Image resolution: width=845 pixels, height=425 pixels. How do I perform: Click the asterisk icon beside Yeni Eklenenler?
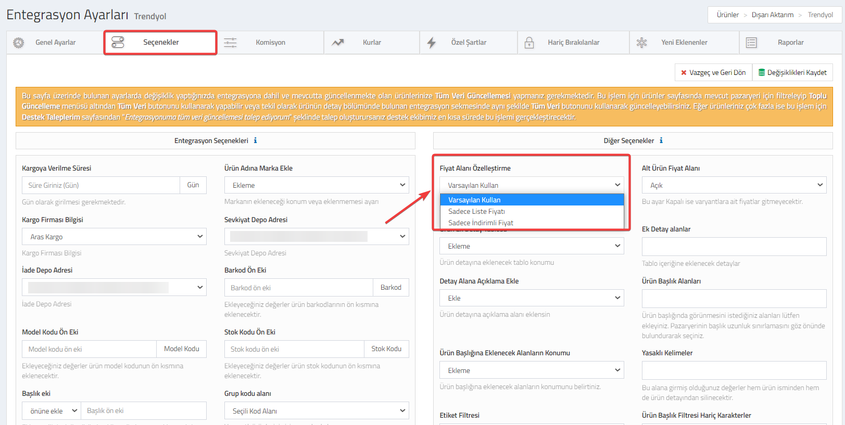click(x=641, y=43)
